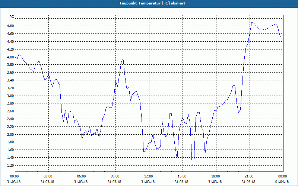298x186 pixels.
Task: Select the 2,60 y-axis label
Action: coord(10,111)
